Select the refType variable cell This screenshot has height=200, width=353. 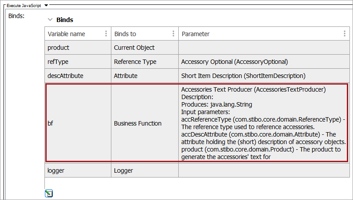point(58,62)
